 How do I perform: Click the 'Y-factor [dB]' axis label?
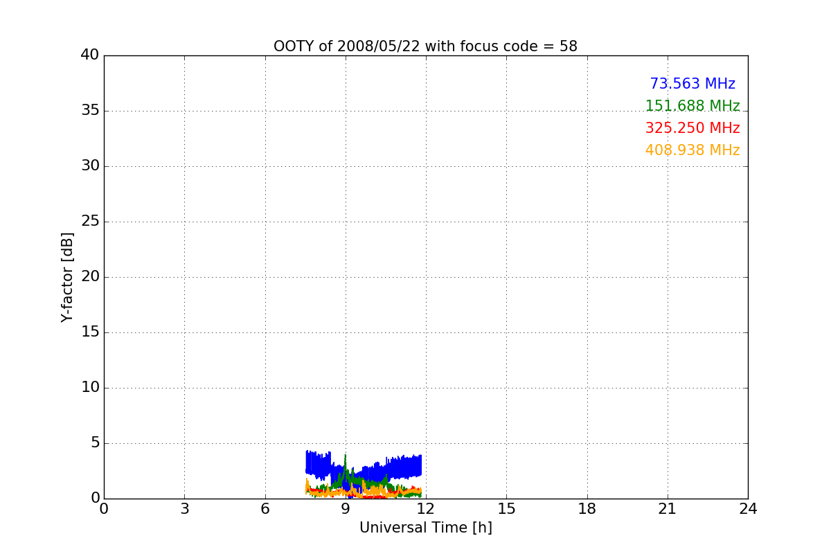[67, 277]
